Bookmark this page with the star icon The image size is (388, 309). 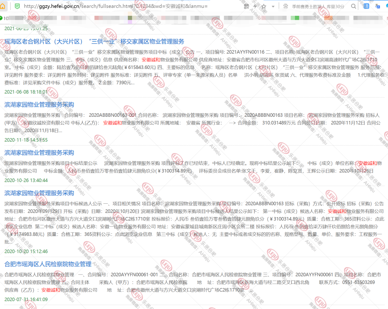click(x=264, y=6)
